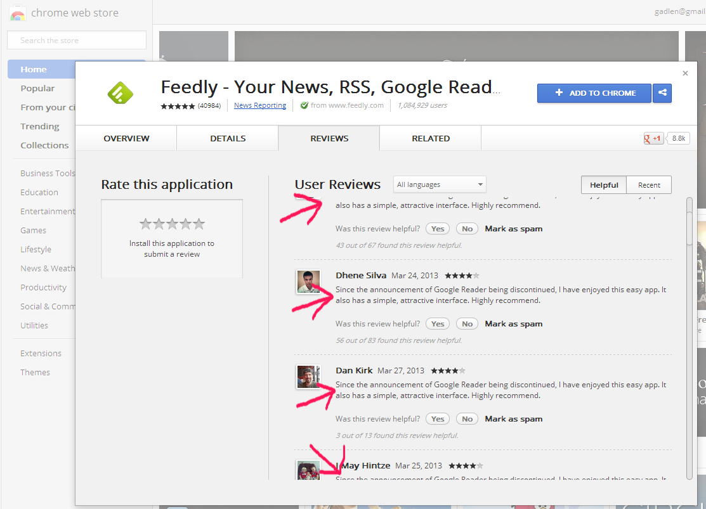706x509 pixels.
Task: Mark Dhene Silva's review as spam
Action: click(x=513, y=324)
